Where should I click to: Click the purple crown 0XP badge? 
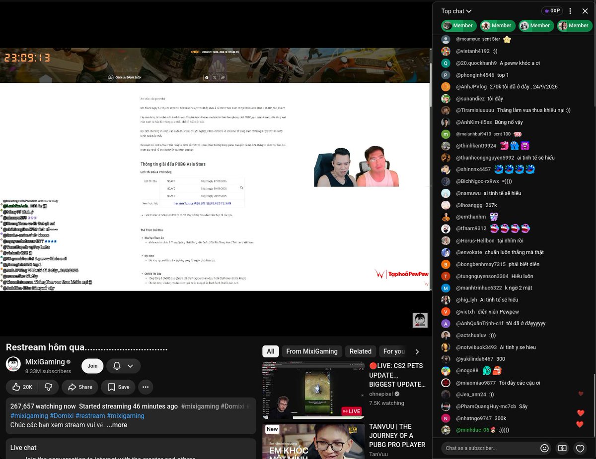(552, 11)
